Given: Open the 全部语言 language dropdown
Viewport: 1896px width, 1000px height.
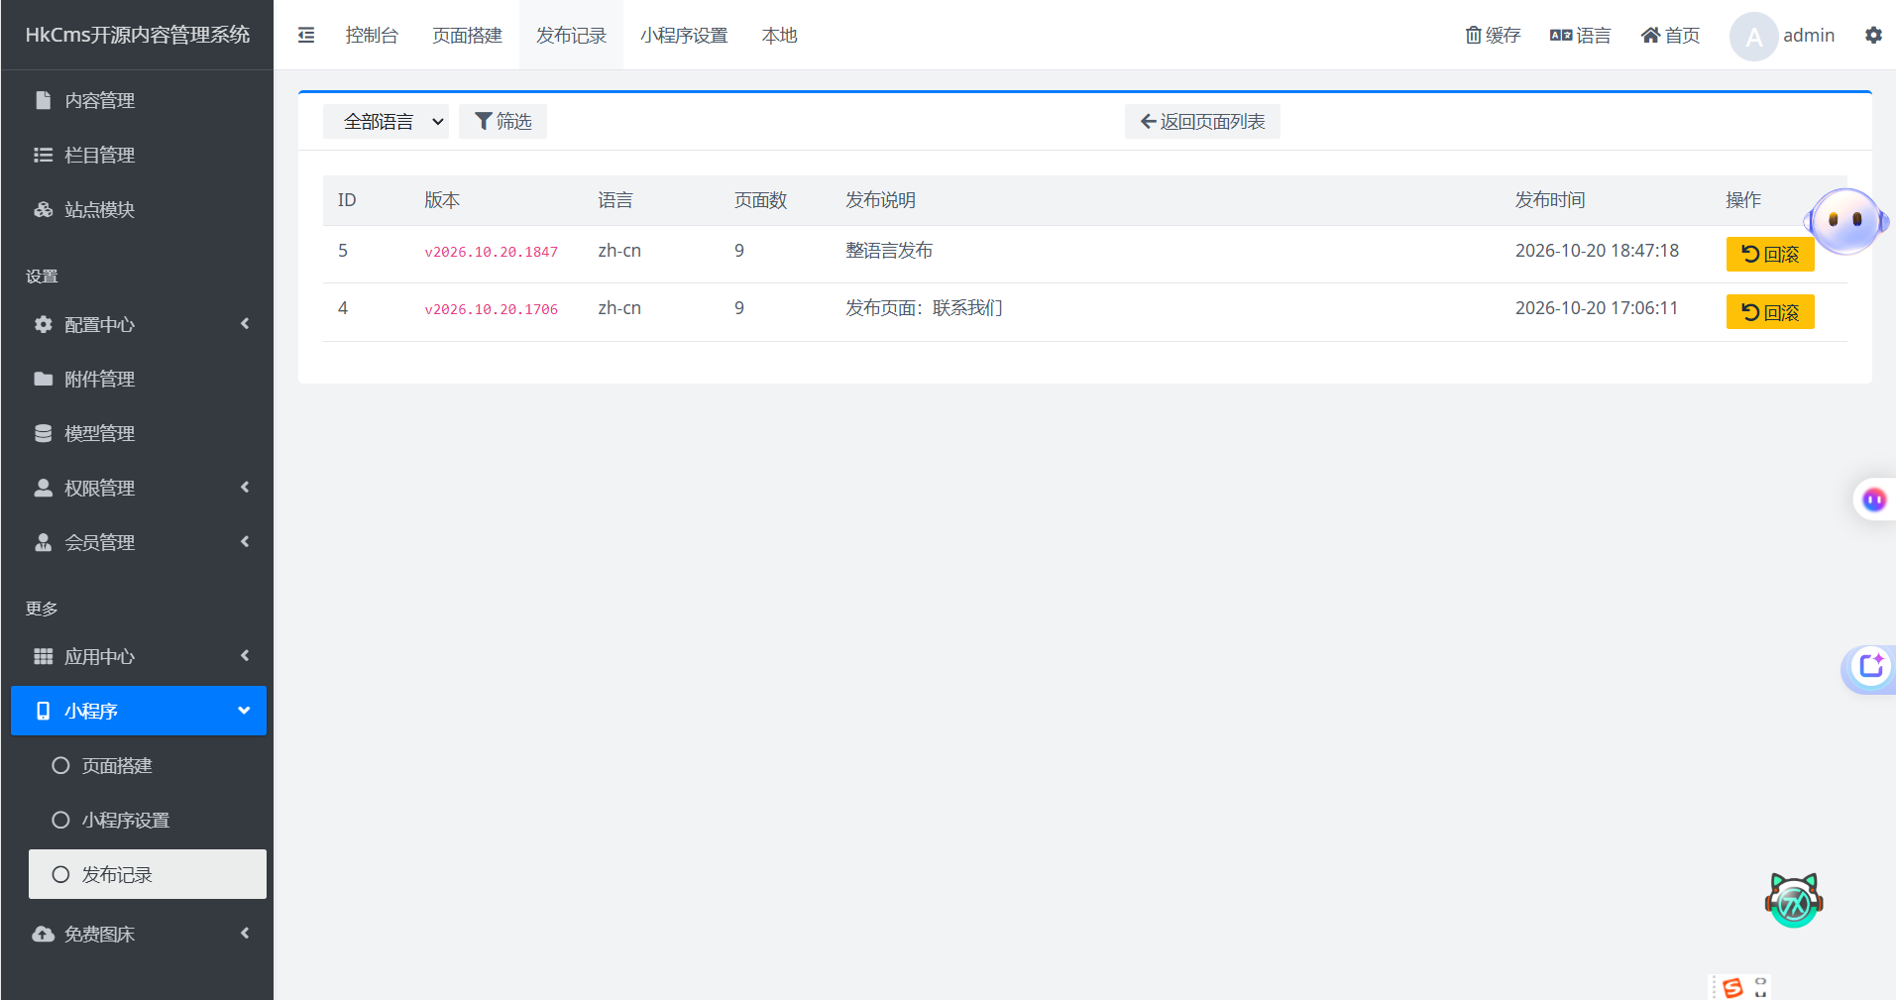Looking at the screenshot, I should pyautogui.click(x=386, y=122).
